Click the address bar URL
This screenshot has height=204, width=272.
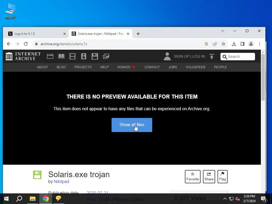[64, 44]
